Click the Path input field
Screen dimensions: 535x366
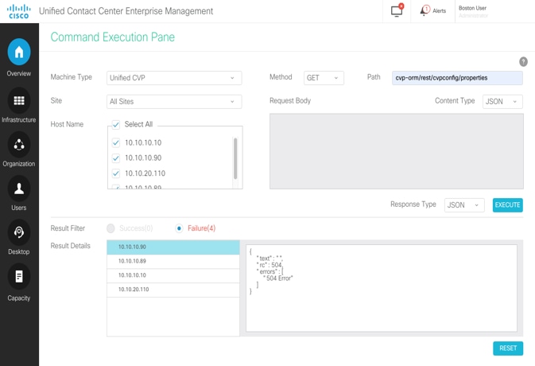pos(457,78)
